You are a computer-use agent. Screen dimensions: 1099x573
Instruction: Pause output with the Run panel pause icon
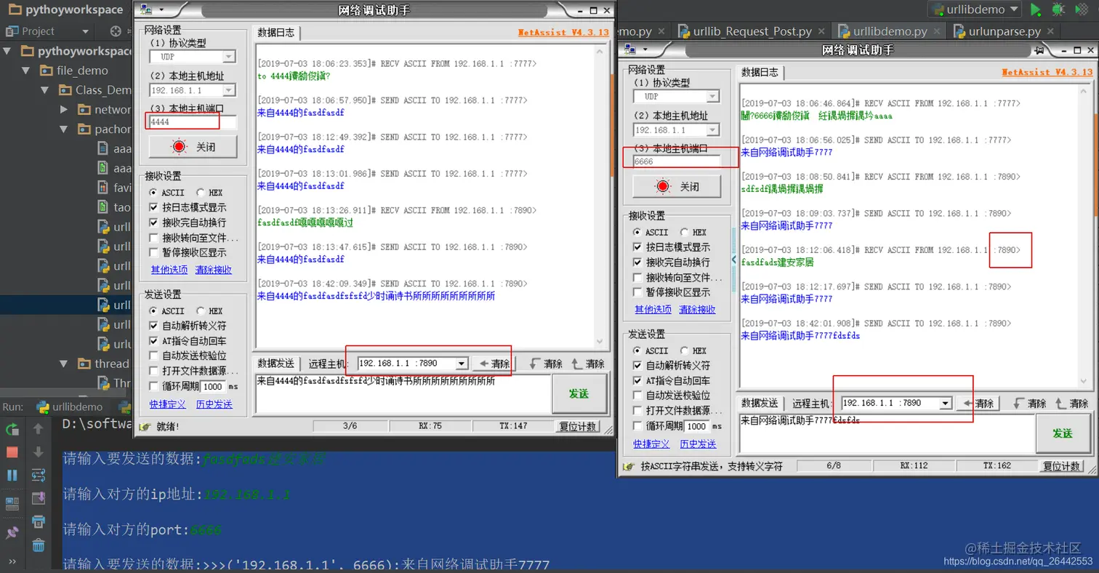click(12, 475)
